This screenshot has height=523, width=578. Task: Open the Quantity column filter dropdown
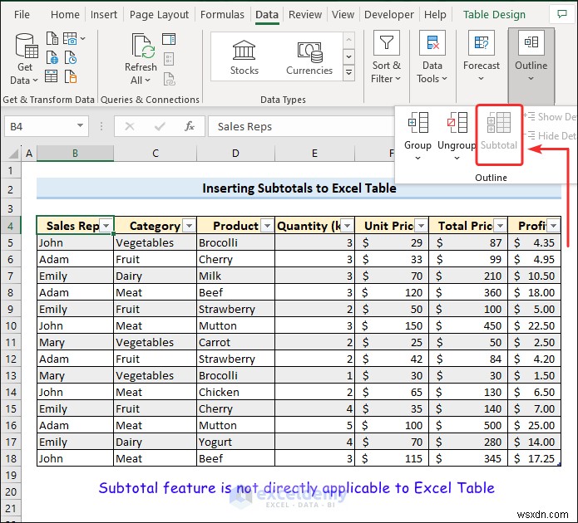pos(347,226)
